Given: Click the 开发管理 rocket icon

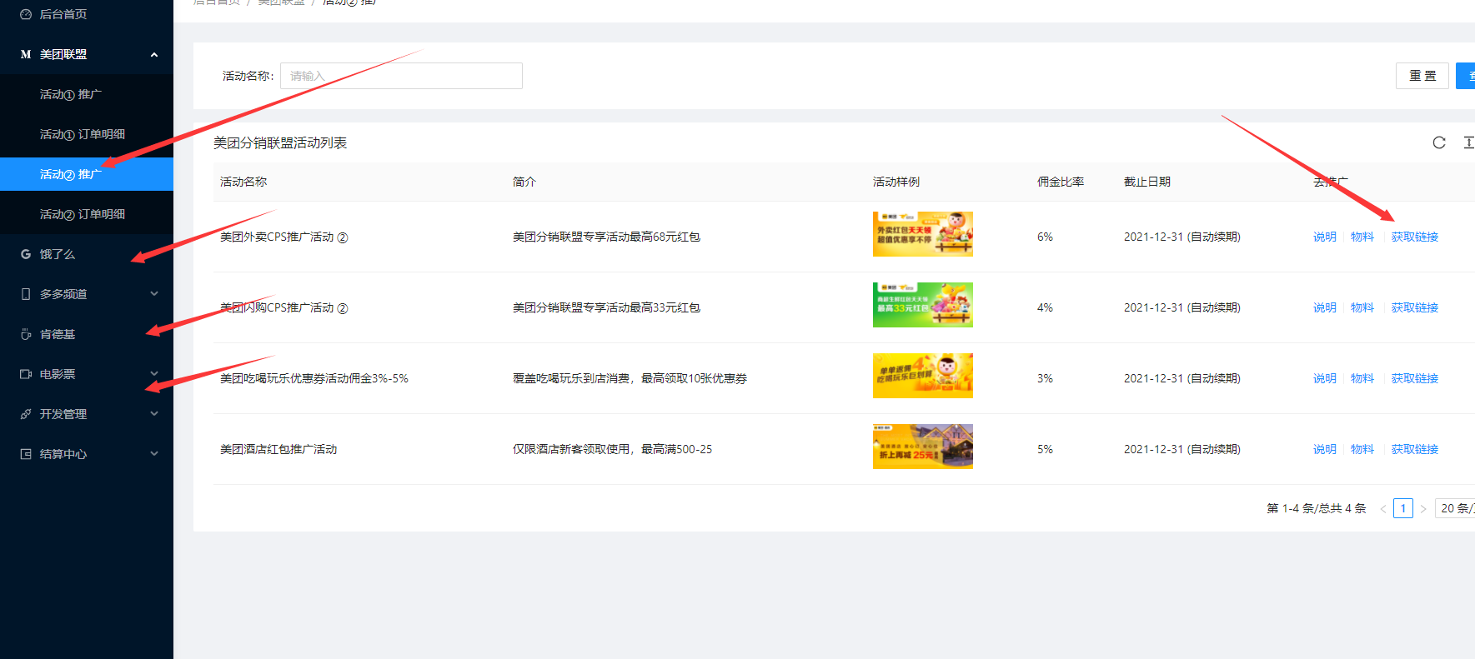Looking at the screenshot, I should (26, 414).
